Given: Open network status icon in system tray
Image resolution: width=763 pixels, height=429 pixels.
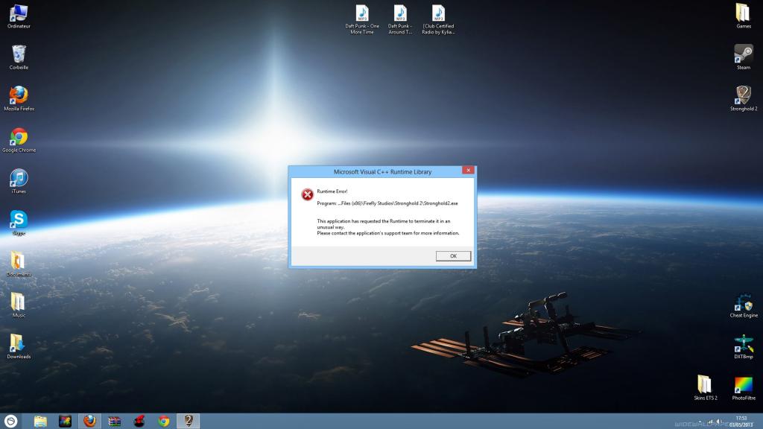Looking at the screenshot, I should tap(710, 422).
